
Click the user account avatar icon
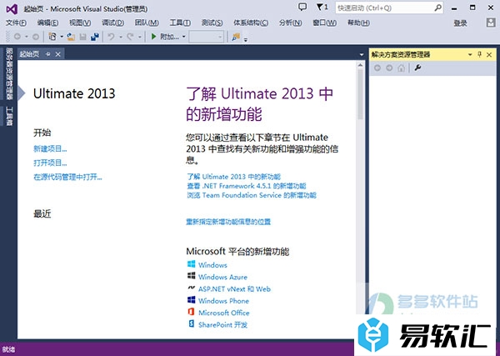tap(491, 23)
